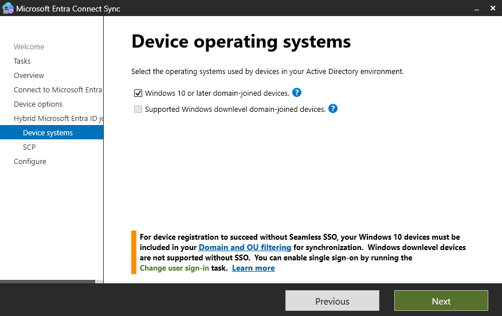
Task: Go to the Welcome step
Action: point(29,47)
